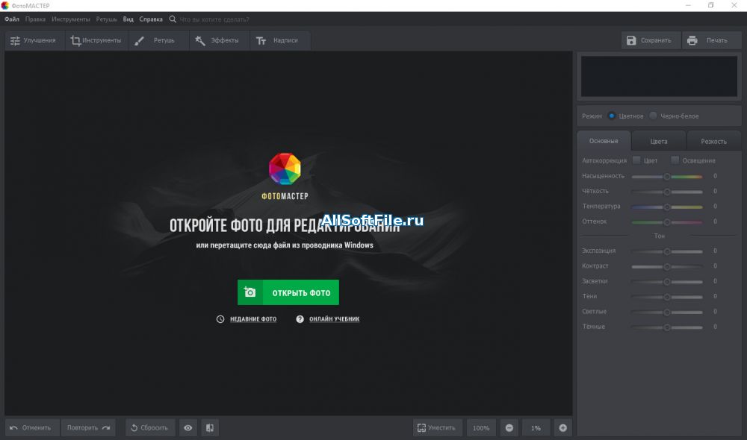Click the Экспозиция value 0
Image resolution: width=747 pixels, height=440 pixels.
click(715, 251)
